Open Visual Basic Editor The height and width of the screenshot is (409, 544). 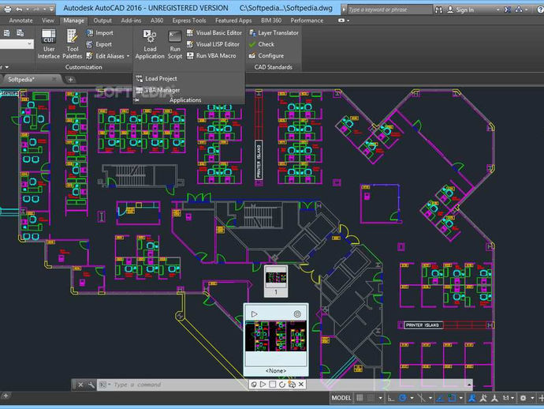tap(214, 32)
